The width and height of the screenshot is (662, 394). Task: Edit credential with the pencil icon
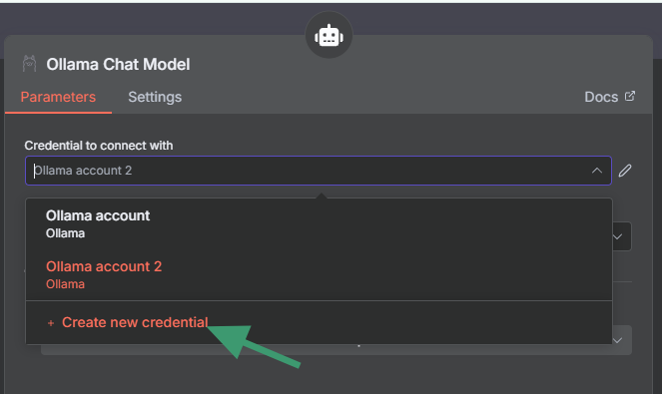click(625, 171)
